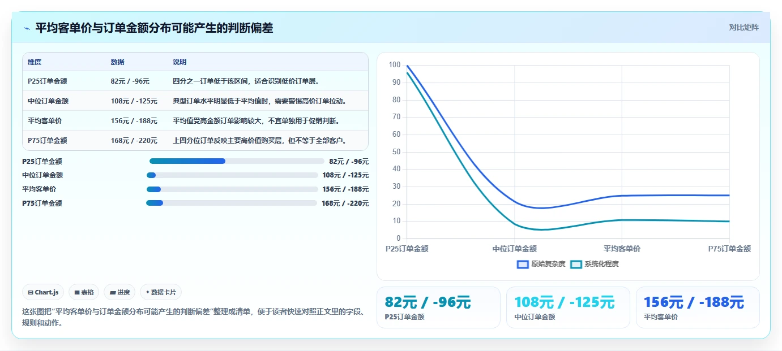Click the 说明 column header
The height and width of the screenshot is (351, 782).
pyautogui.click(x=180, y=62)
